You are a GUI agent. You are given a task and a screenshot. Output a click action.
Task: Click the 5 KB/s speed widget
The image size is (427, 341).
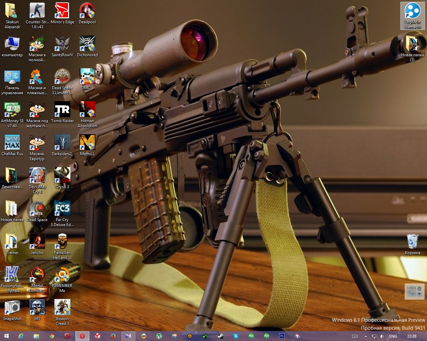(414, 291)
